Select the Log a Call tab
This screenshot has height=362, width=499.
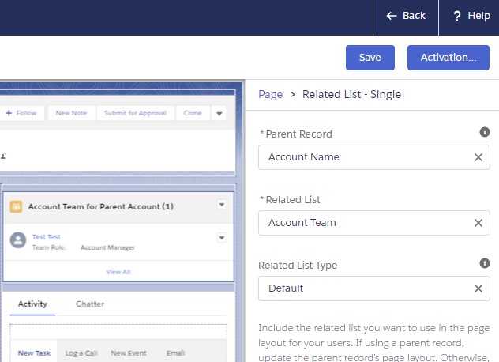[x=81, y=353]
